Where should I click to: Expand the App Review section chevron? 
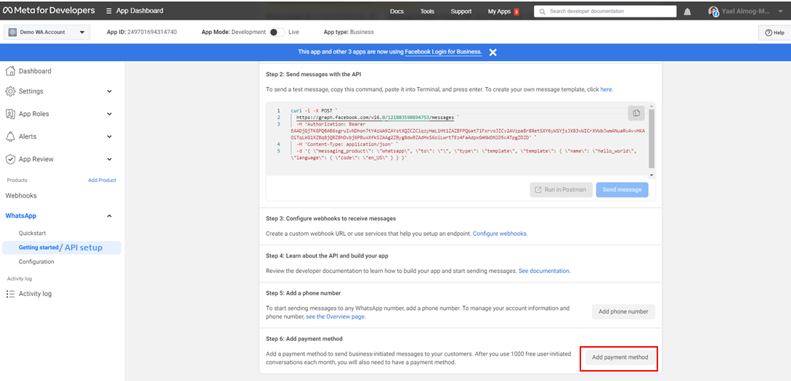pyautogui.click(x=110, y=159)
